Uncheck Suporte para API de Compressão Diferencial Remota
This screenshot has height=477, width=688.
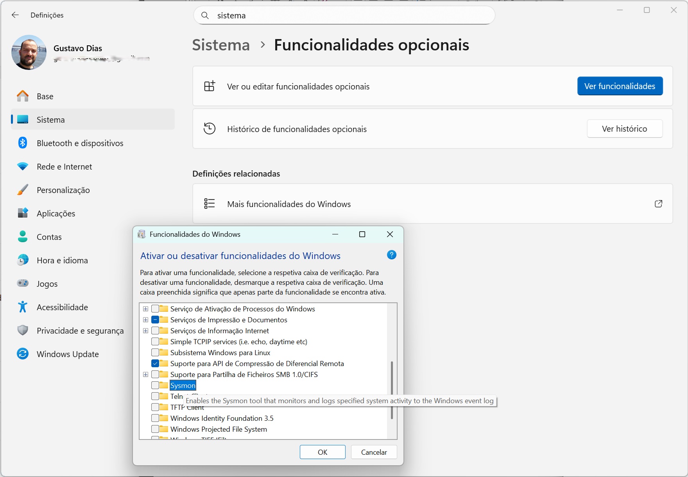click(x=155, y=364)
